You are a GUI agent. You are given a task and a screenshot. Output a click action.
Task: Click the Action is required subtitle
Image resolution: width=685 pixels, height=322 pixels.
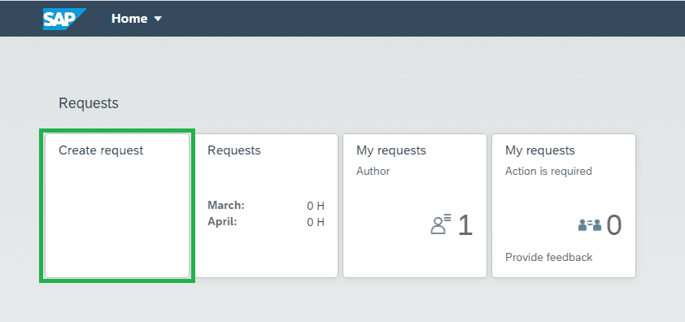click(548, 172)
